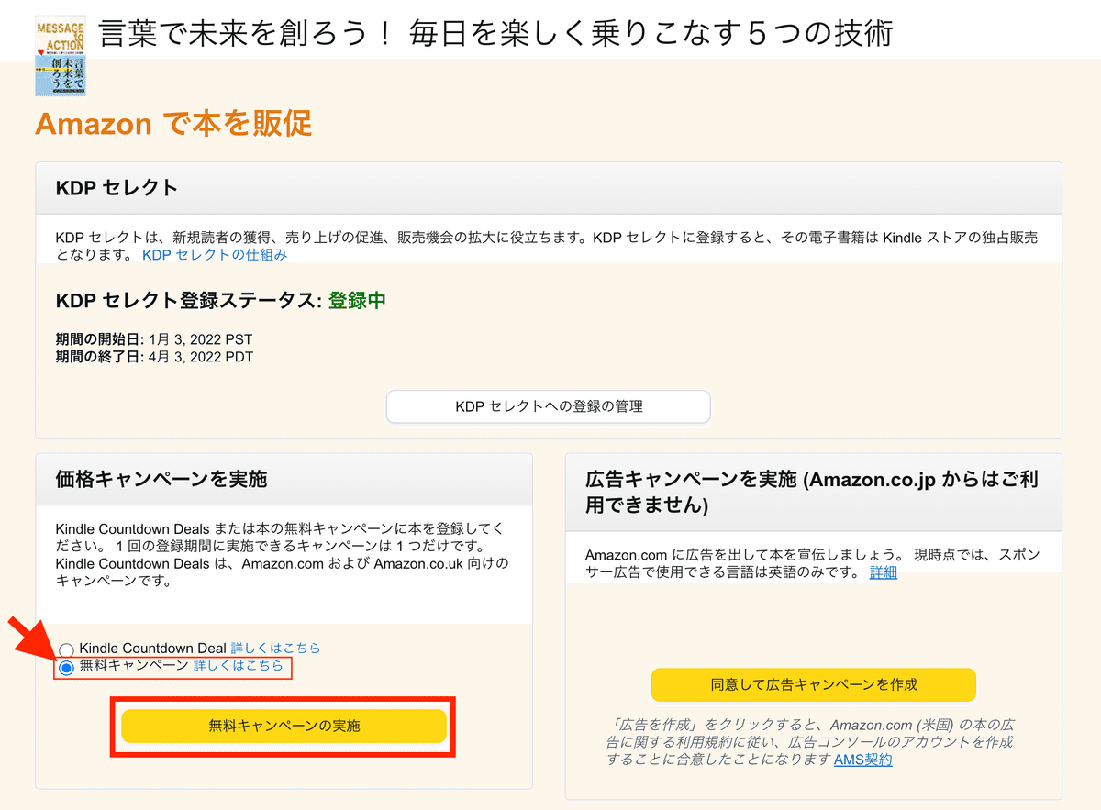Click the 価格キャンペーンを実施 header
1101x810 pixels.
click(284, 479)
